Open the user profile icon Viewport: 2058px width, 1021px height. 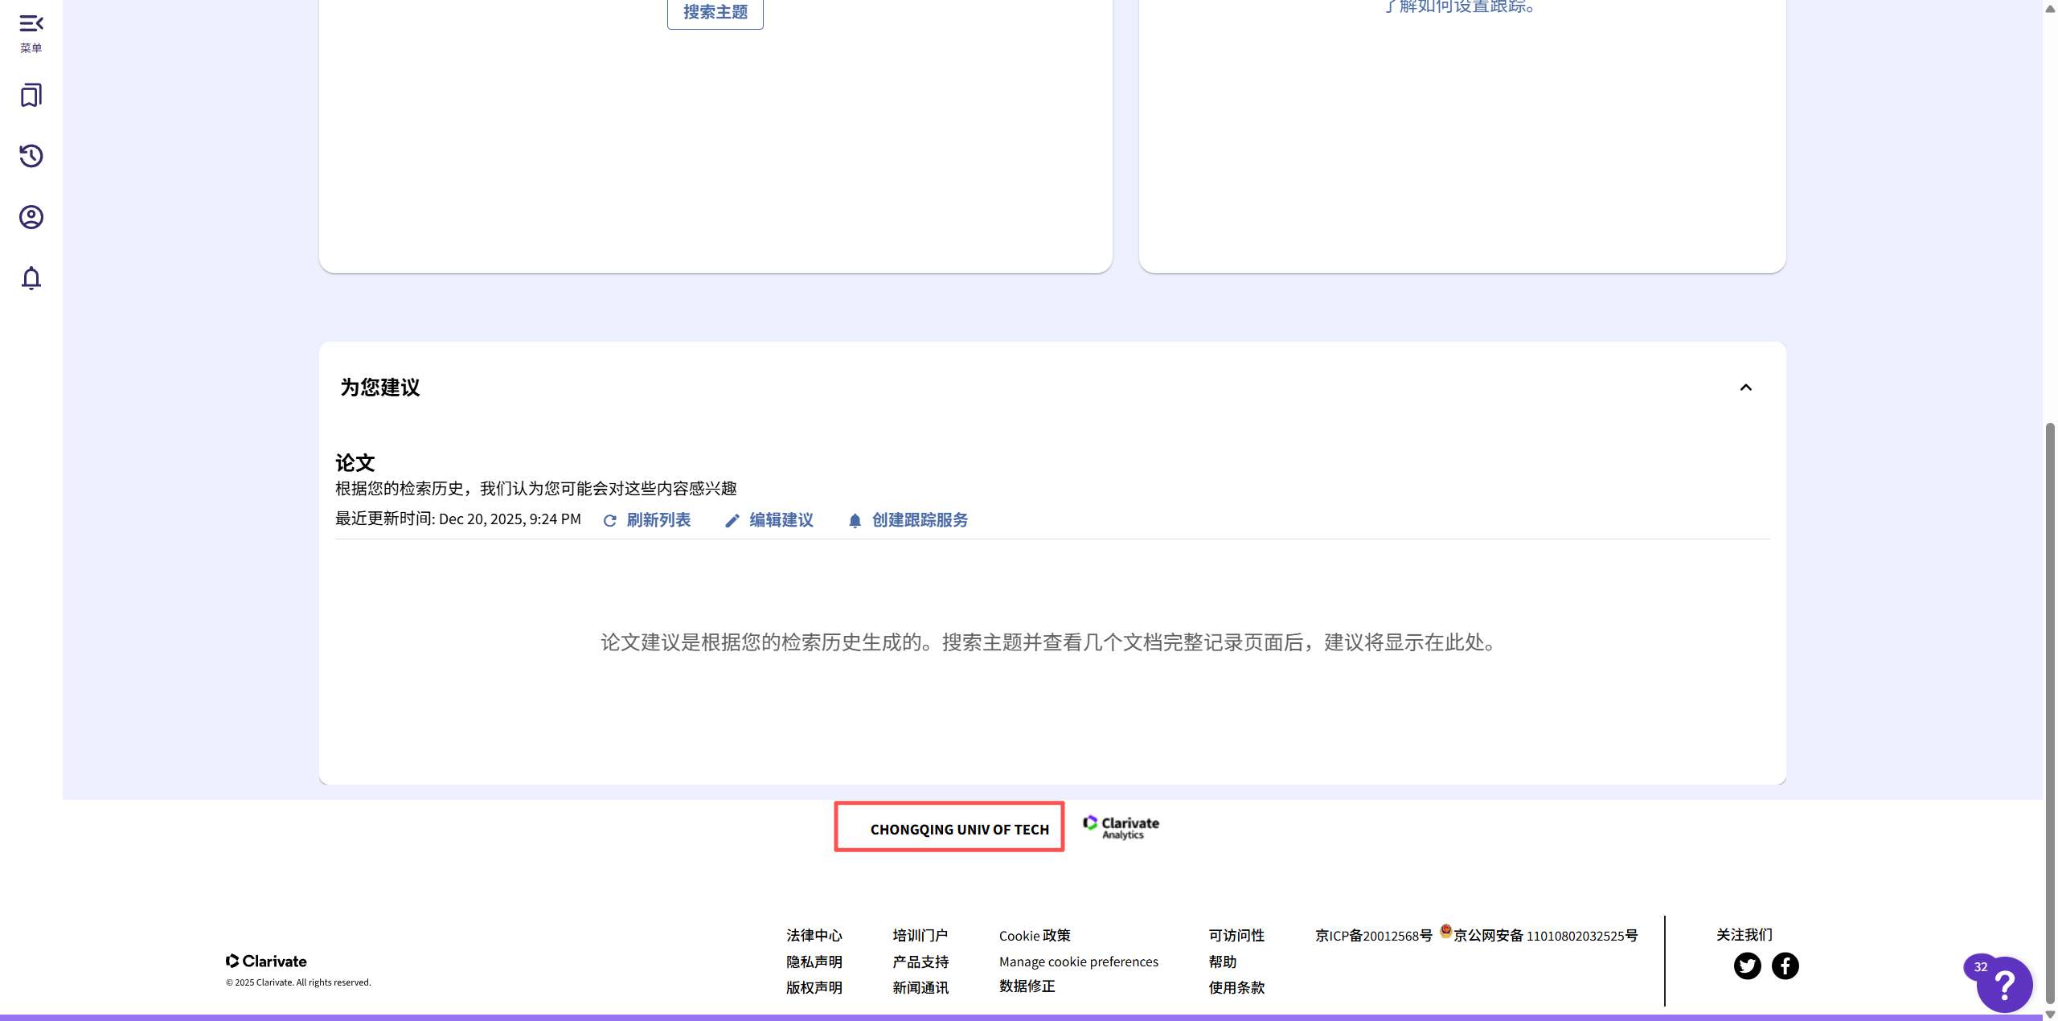point(31,217)
